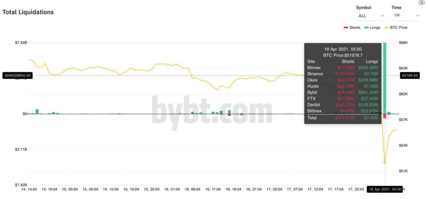This screenshot has width=428, height=199.
Task: Open the Time dropdown showing 1H
Action: pos(406,15)
